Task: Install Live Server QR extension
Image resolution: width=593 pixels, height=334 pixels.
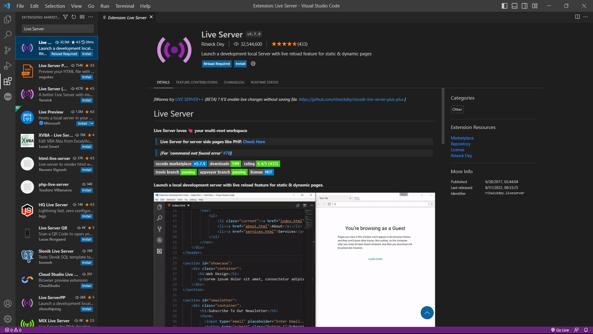Action: [x=87, y=239]
